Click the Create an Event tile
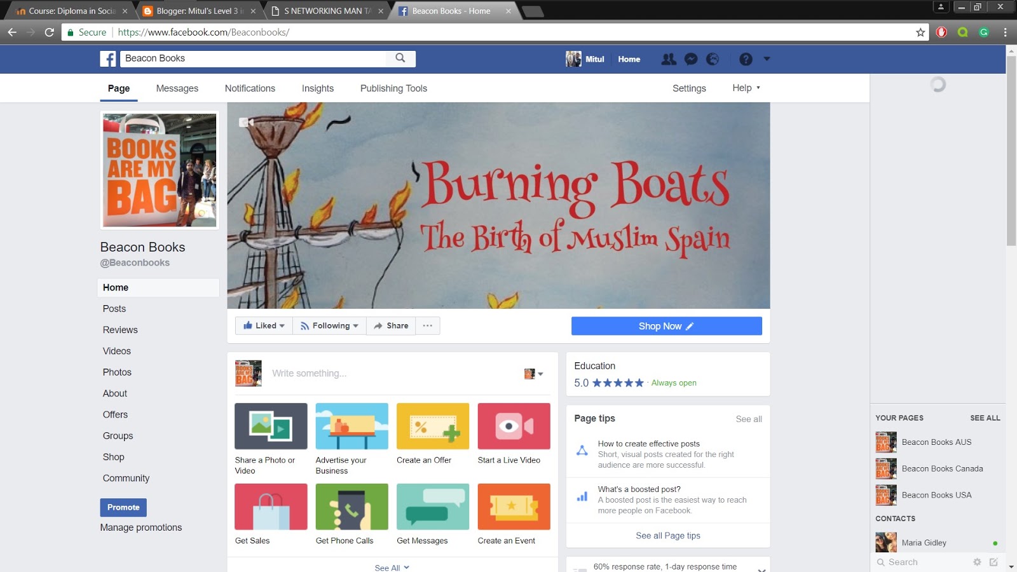This screenshot has width=1017, height=572. click(x=514, y=514)
